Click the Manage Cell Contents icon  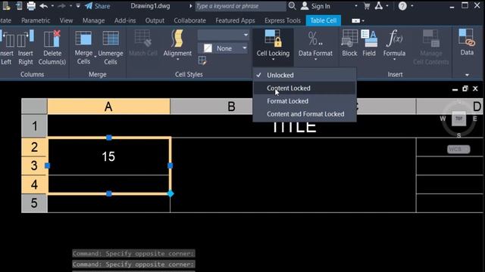click(x=431, y=39)
